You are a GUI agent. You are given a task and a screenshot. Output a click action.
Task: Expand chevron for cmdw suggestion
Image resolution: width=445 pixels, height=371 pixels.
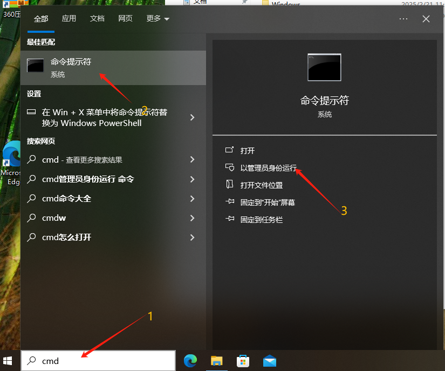click(x=193, y=218)
